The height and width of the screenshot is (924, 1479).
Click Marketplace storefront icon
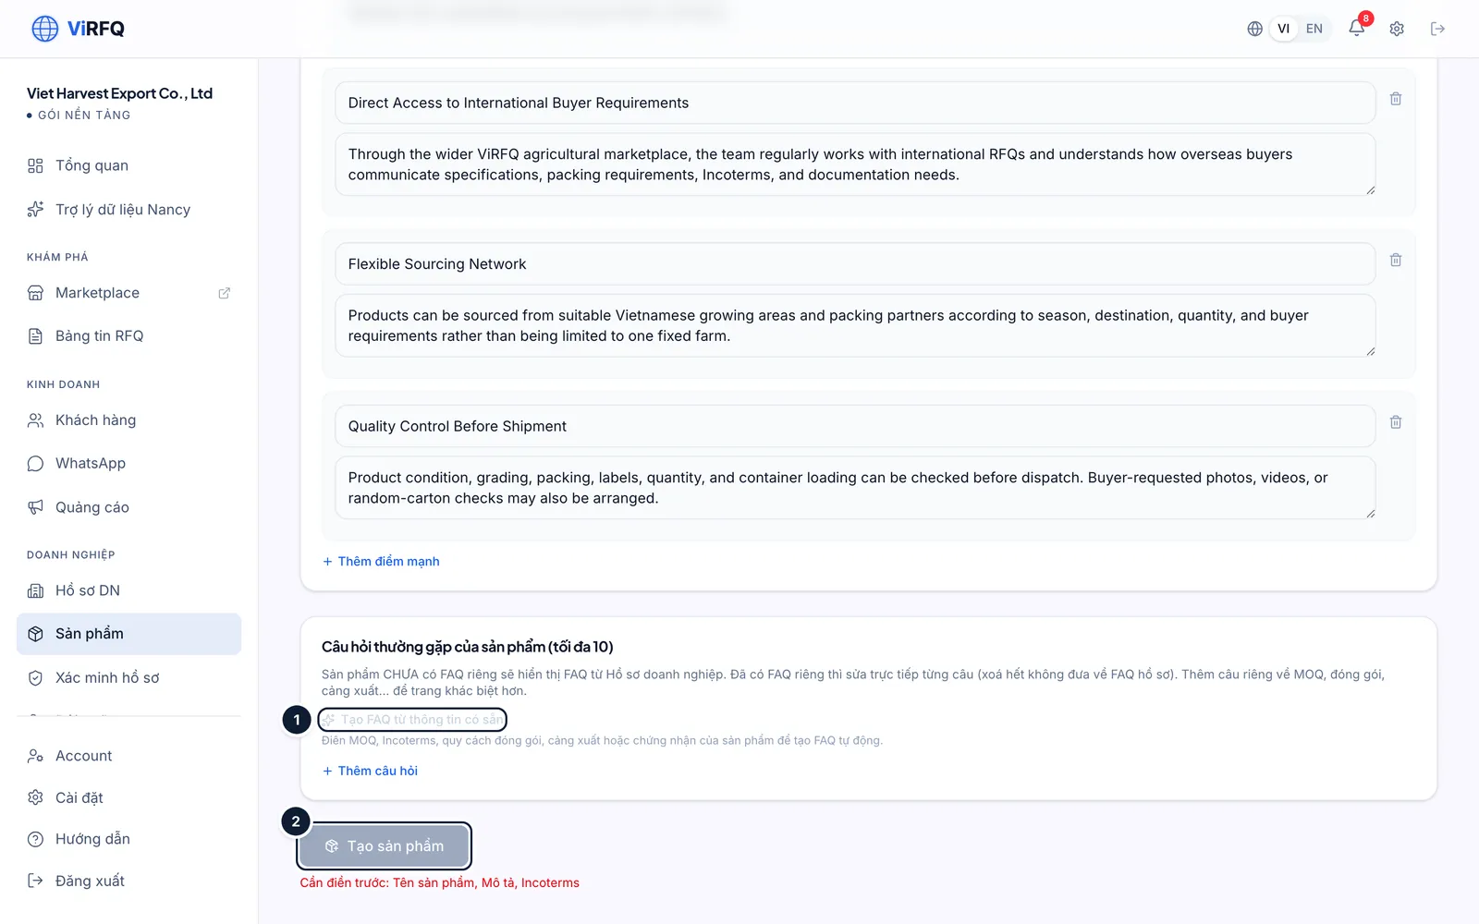tap(35, 293)
